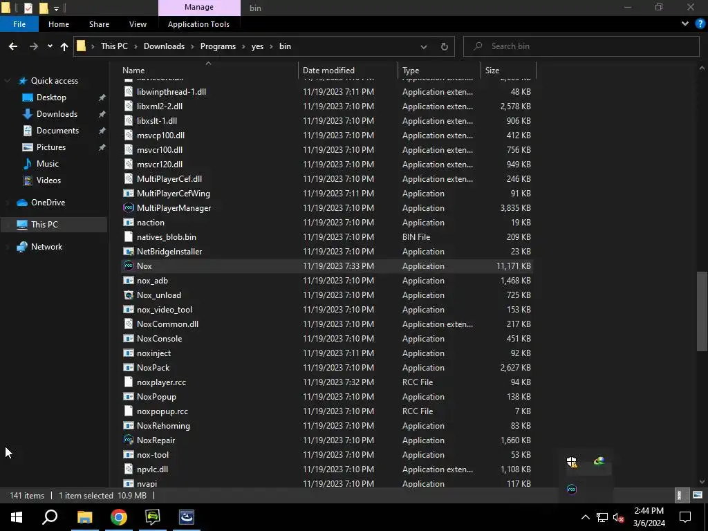Open notification center icon
Viewport: 708px width, 531px height.
point(685,517)
